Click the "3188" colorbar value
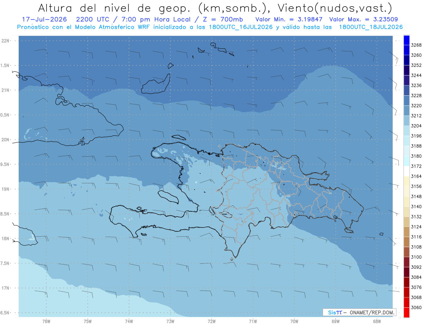 (x=416, y=146)
